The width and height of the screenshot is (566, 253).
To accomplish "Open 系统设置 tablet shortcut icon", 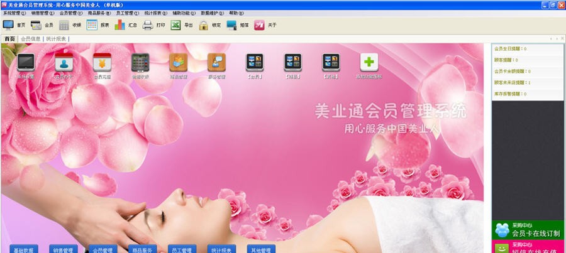I will pyautogui.click(x=26, y=62).
